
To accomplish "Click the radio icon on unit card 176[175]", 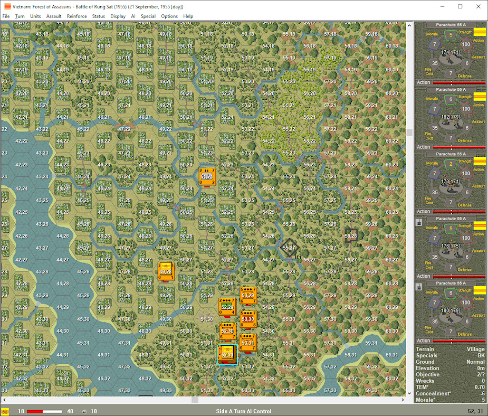I will click(418, 223).
